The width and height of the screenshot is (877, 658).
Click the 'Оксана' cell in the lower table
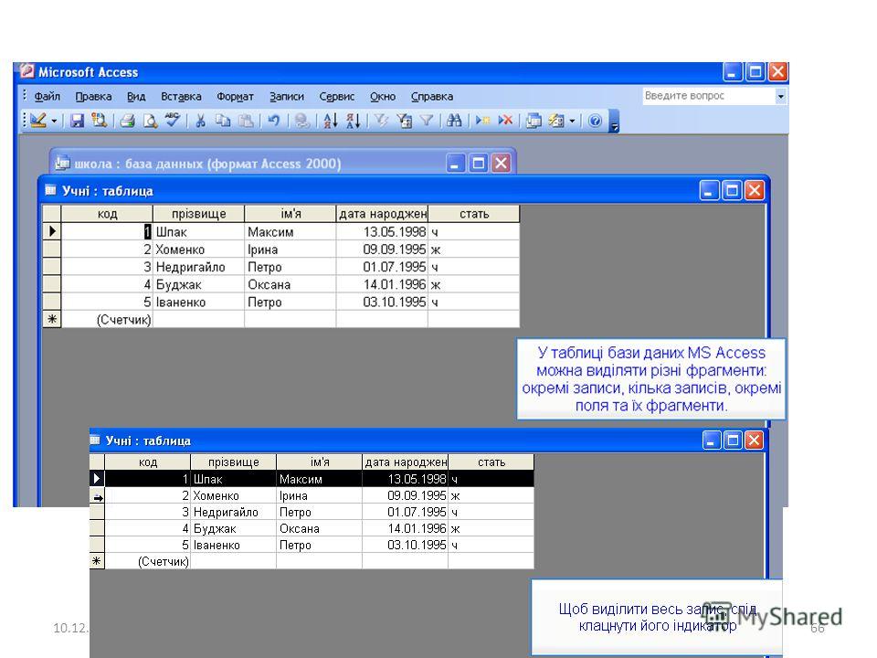tap(320, 528)
